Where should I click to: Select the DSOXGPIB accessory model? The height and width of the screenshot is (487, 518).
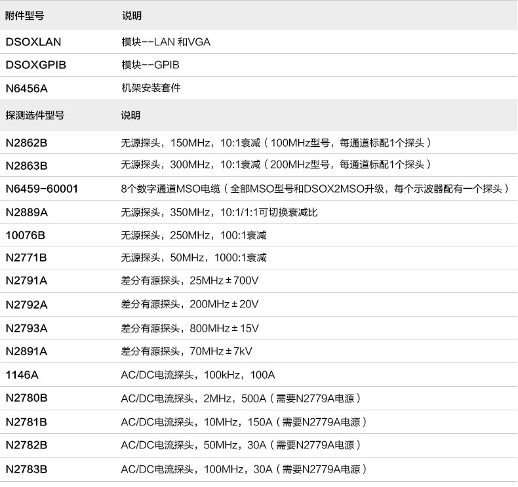tap(35, 65)
